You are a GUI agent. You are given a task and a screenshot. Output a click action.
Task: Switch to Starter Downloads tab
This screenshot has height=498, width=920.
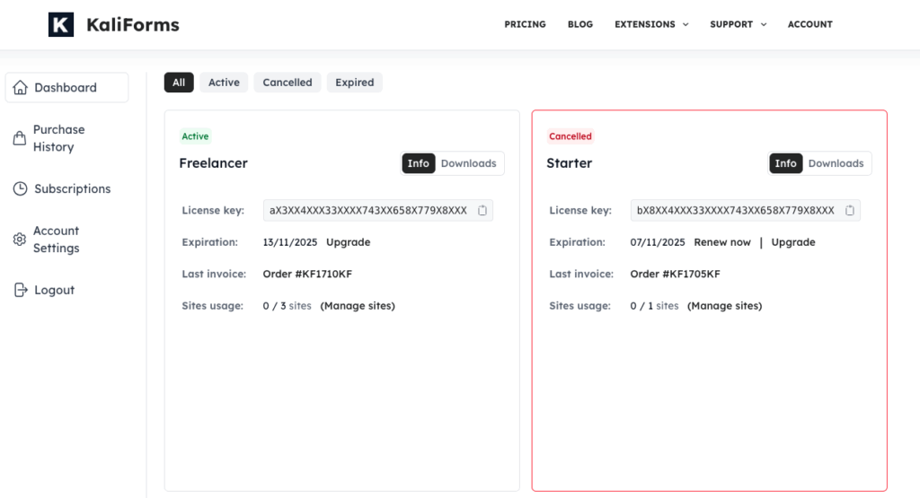coord(836,163)
